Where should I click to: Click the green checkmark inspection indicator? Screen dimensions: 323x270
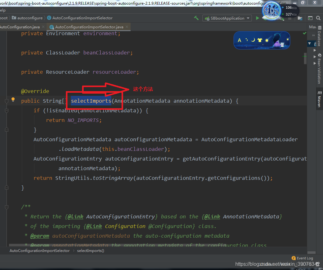(304, 33)
